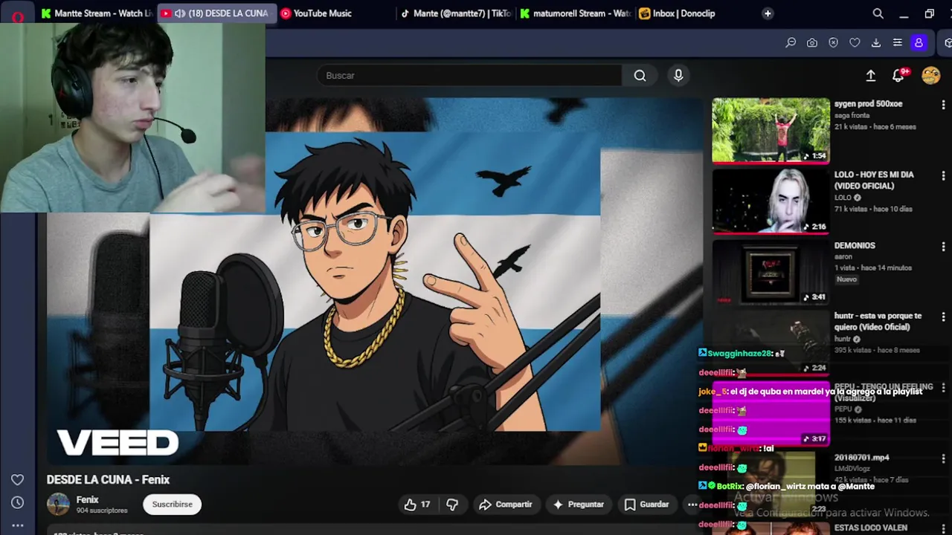Open Opera sidebar heart bookmarks icon
The height and width of the screenshot is (535, 952).
pyautogui.click(x=17, y=480)
